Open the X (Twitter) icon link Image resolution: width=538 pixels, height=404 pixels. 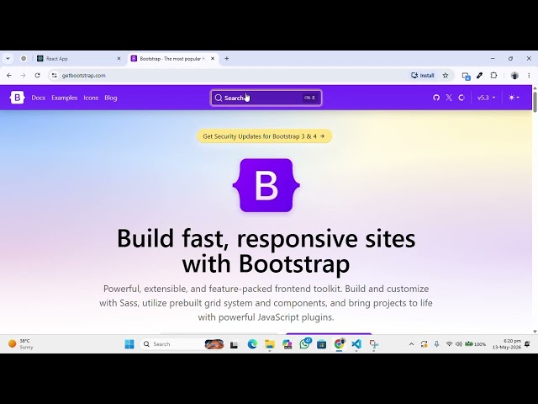pyautogui.click(x=449, y=98)
